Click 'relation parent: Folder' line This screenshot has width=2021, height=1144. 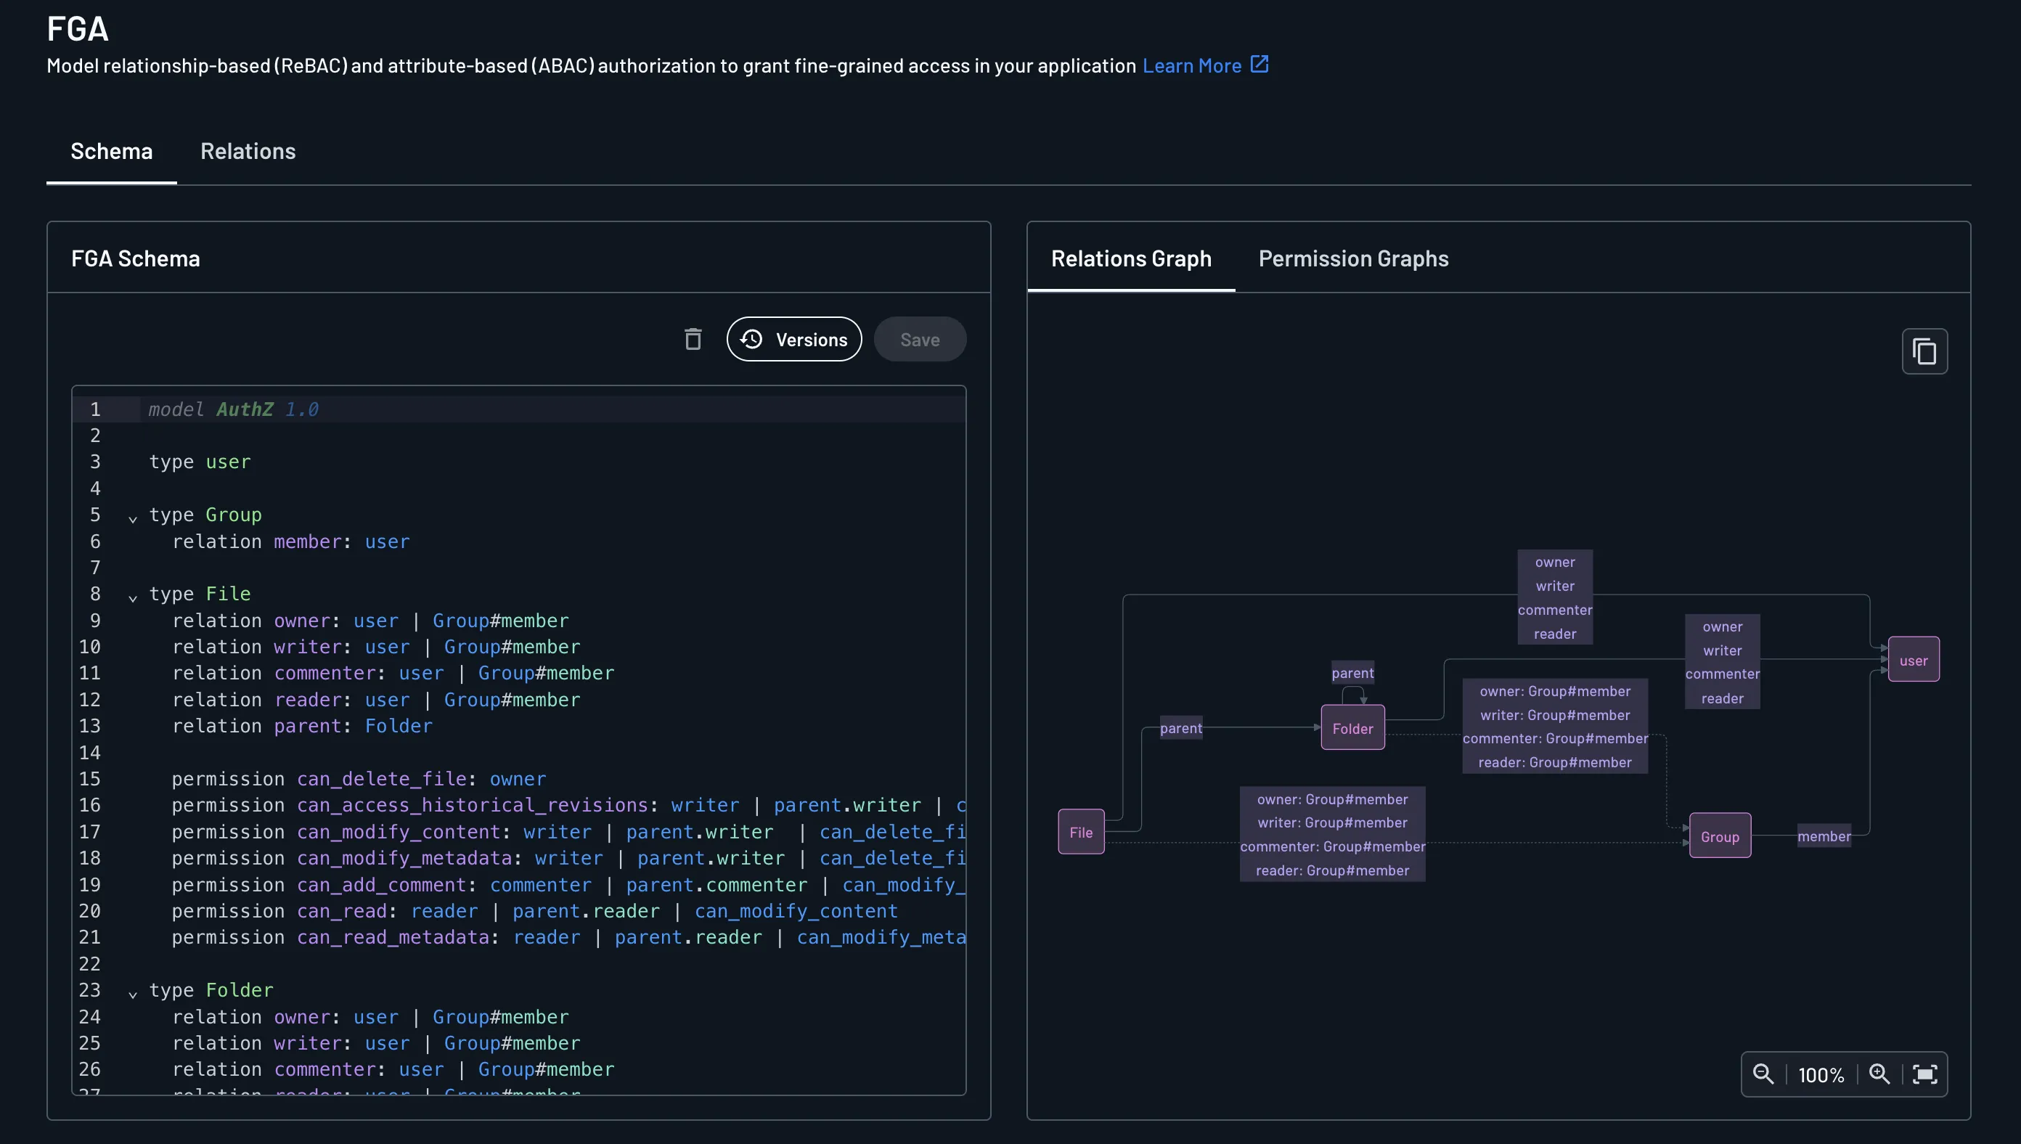point(302,726)
